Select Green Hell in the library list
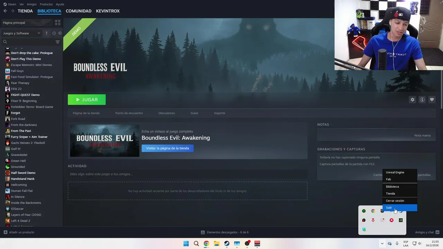Screen dimensions: 443x249 18,161
